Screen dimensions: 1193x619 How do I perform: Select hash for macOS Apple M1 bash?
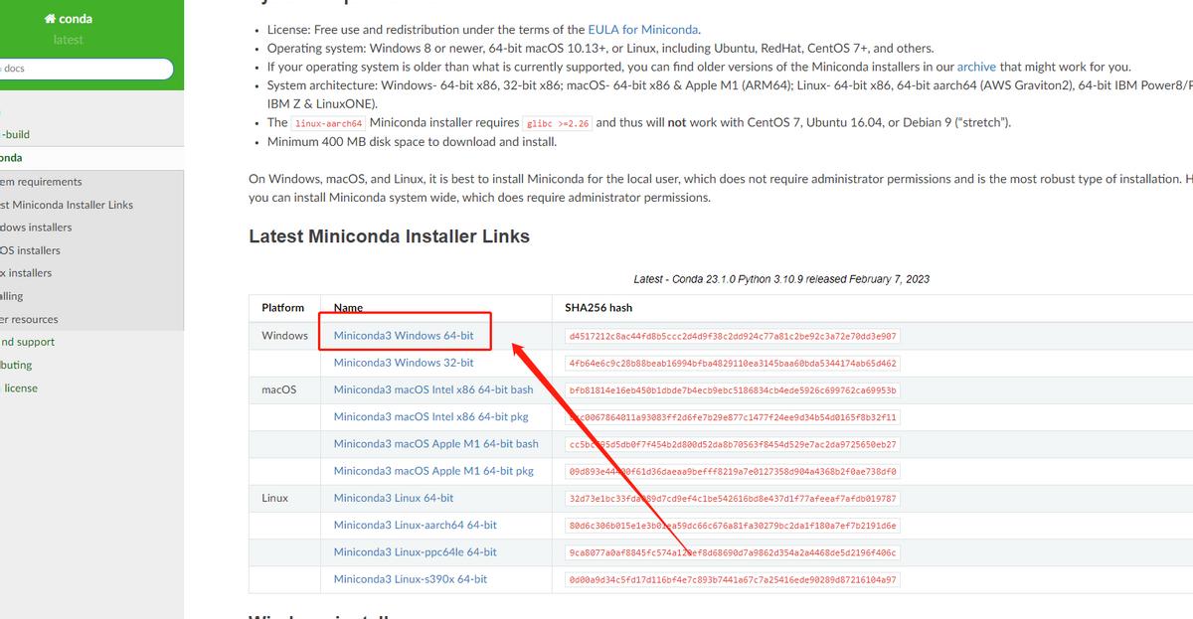[733, 444]
